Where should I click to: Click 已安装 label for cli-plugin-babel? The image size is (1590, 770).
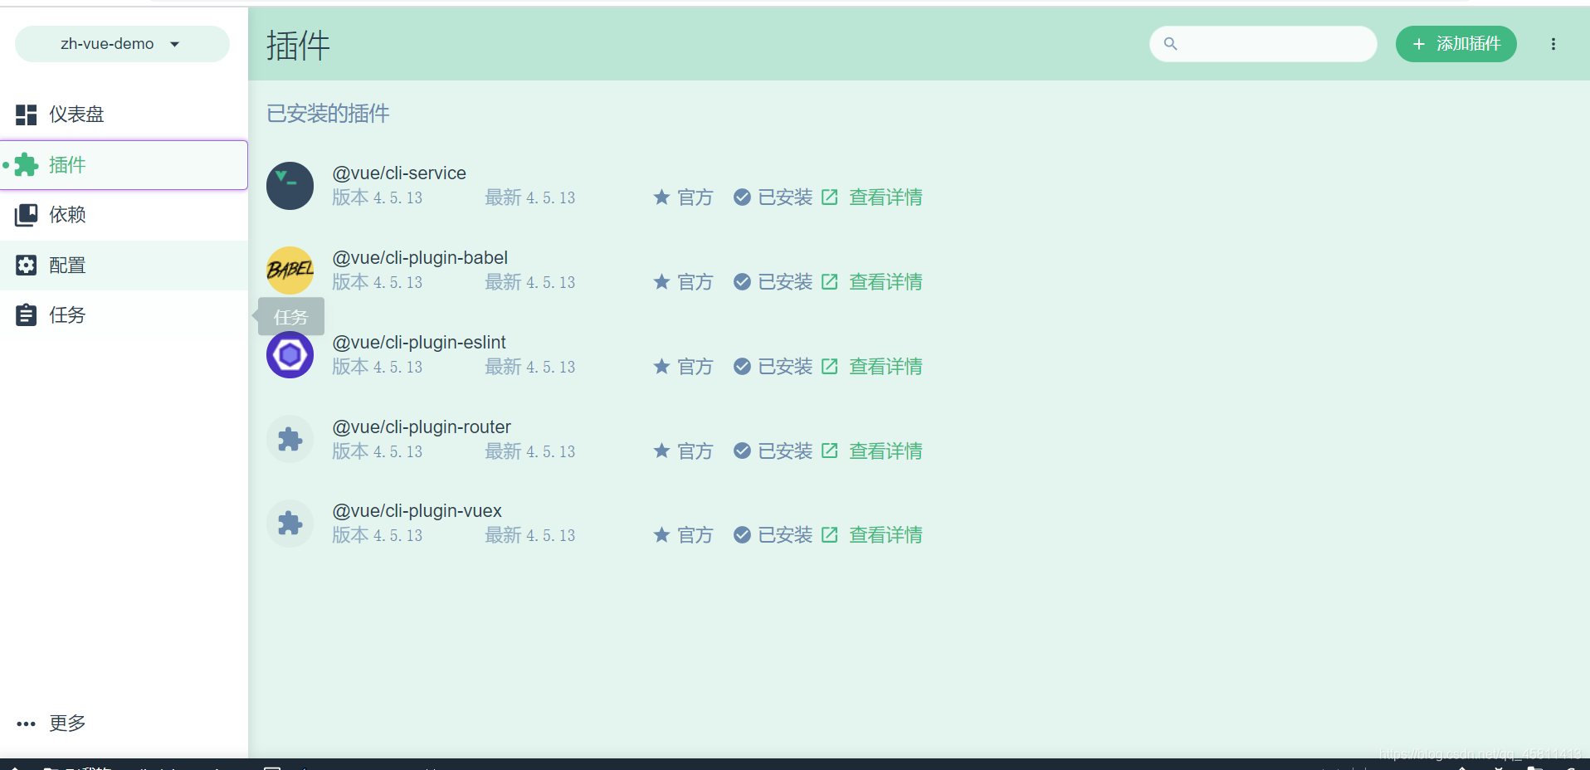click(785, 282)
